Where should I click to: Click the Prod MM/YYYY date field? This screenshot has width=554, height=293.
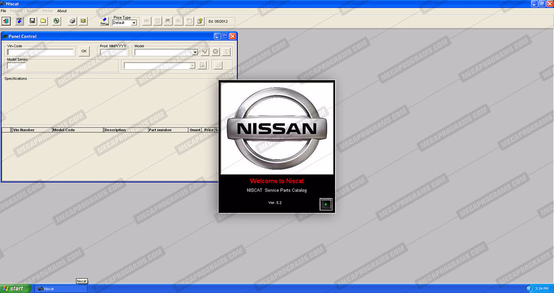tap(114, 52)
